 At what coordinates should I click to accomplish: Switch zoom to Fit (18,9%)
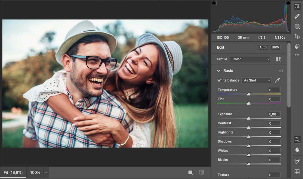click(x=13, y=172)
